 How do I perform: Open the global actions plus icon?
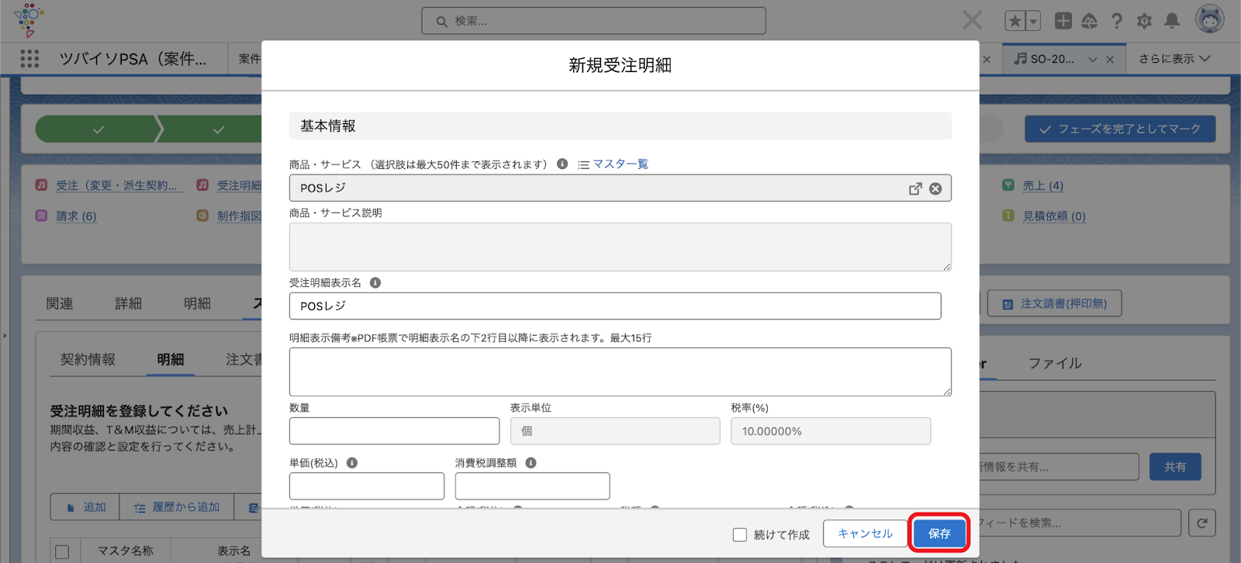(x=1063, y=21)
